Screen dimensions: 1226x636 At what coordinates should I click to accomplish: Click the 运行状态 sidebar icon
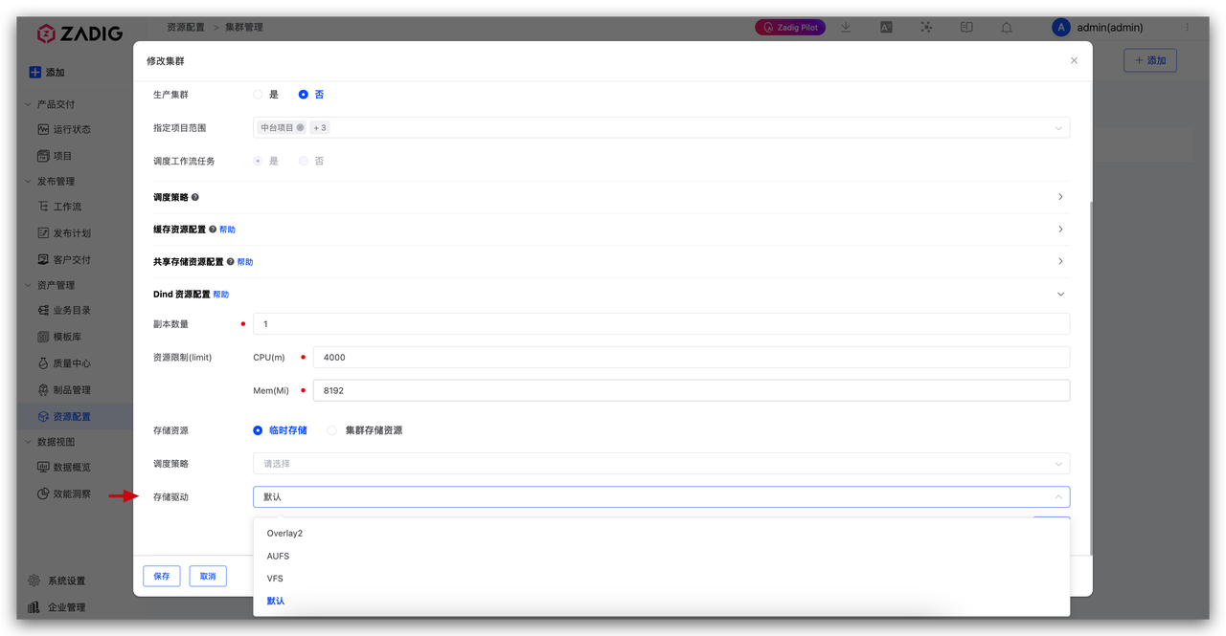(x=43, y=129)
